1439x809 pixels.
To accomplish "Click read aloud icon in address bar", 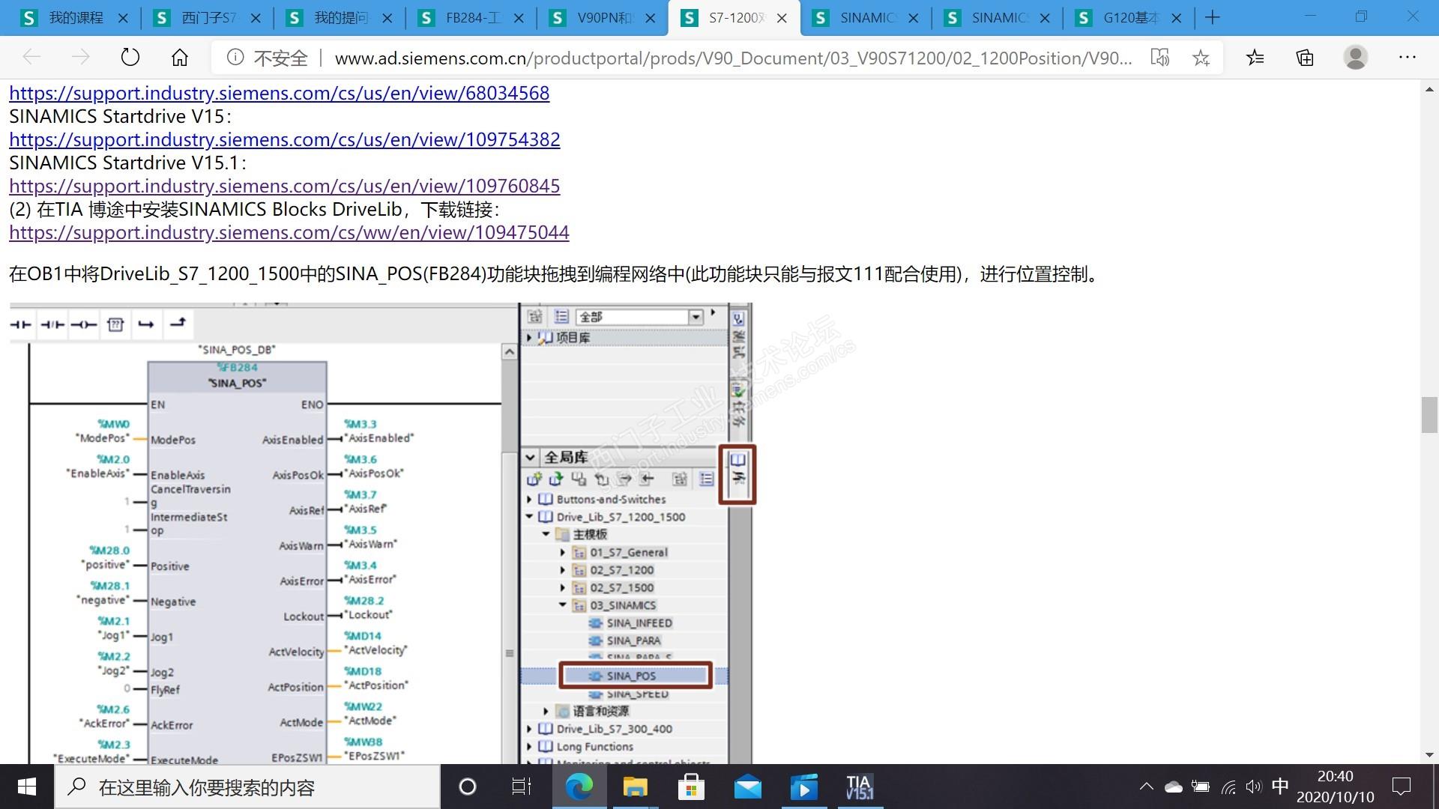I will 1159,58.
